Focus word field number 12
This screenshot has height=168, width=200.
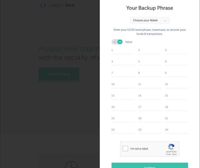[x=176, y=84]
